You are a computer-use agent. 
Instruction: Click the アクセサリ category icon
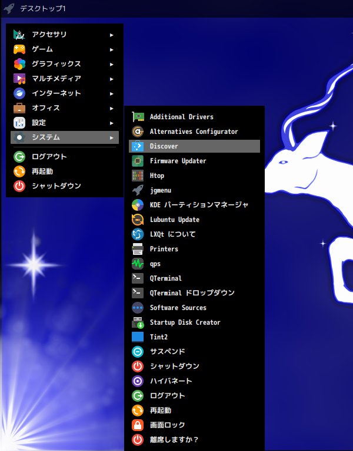point(19,35)
